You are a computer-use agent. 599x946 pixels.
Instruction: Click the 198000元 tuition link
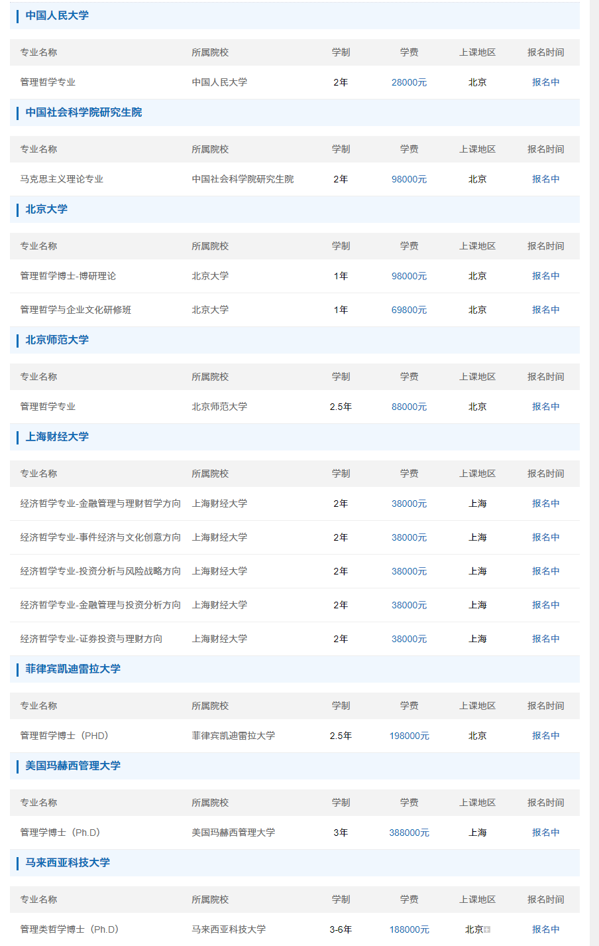pos(409,736)
